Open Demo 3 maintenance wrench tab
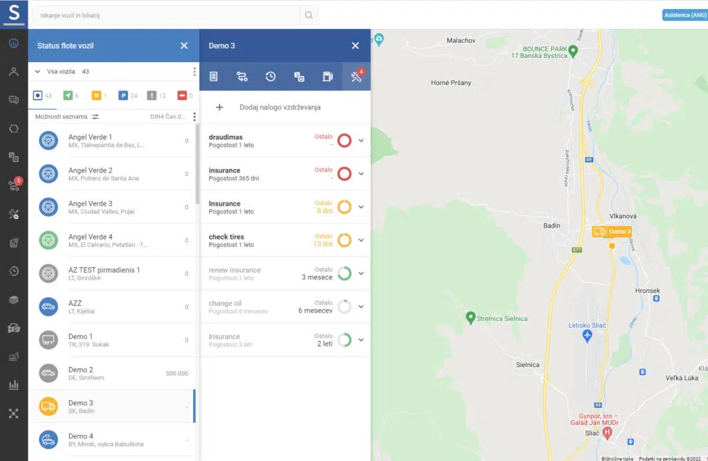Image resolution: width=708 pixels, height=461 pixels. pos(356,77)
